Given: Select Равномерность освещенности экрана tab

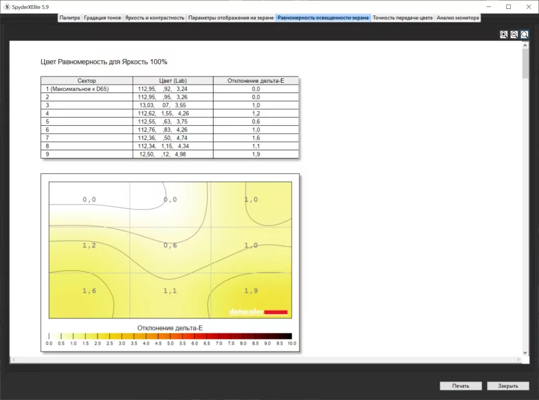Looking at the screenshot, I should (x=323, y=17).
